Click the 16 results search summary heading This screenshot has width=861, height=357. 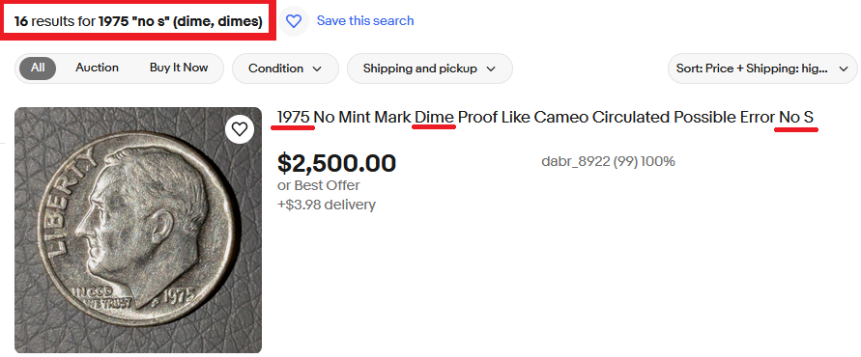pyautogui.click(x=138, y=21)
